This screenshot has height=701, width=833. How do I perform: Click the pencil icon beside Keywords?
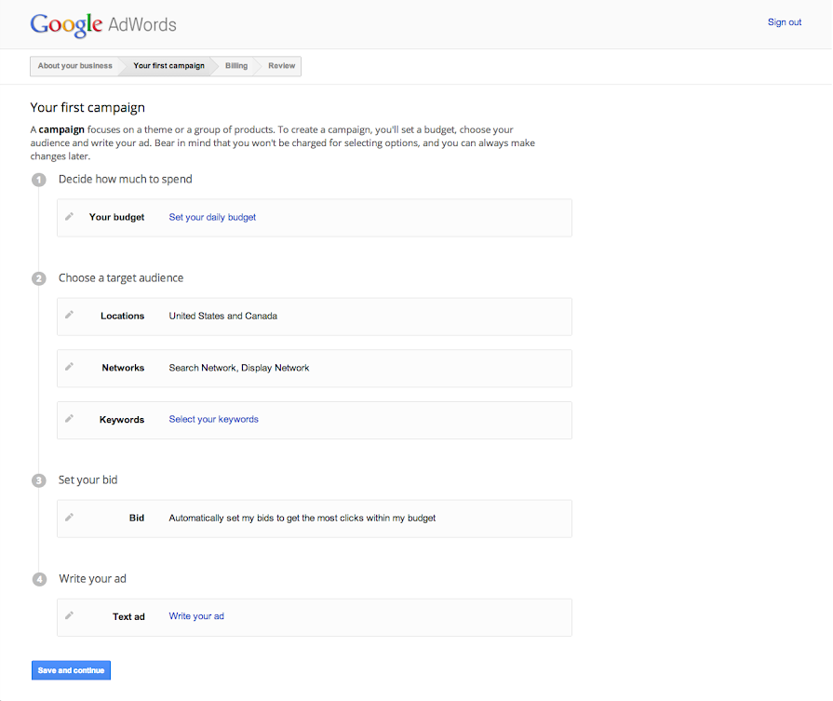[69, 418]
